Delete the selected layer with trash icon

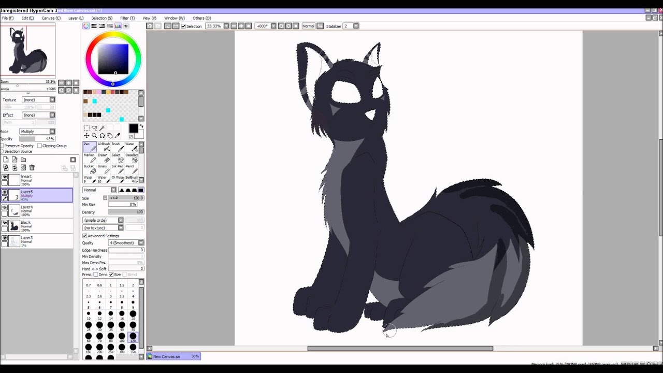32,168
